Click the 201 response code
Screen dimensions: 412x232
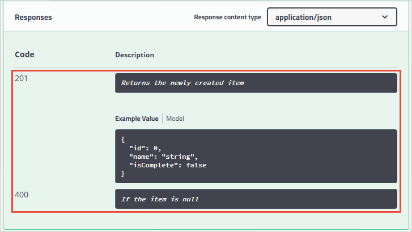21,78
